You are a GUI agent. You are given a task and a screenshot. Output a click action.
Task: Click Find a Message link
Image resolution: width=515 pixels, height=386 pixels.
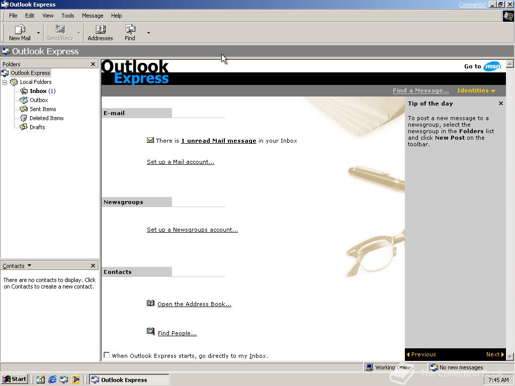point(421,90)
